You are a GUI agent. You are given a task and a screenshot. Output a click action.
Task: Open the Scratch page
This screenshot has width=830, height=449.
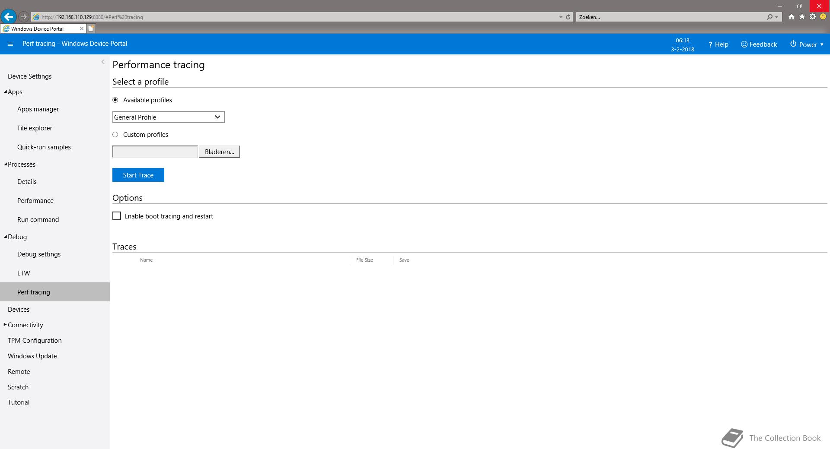18,387
